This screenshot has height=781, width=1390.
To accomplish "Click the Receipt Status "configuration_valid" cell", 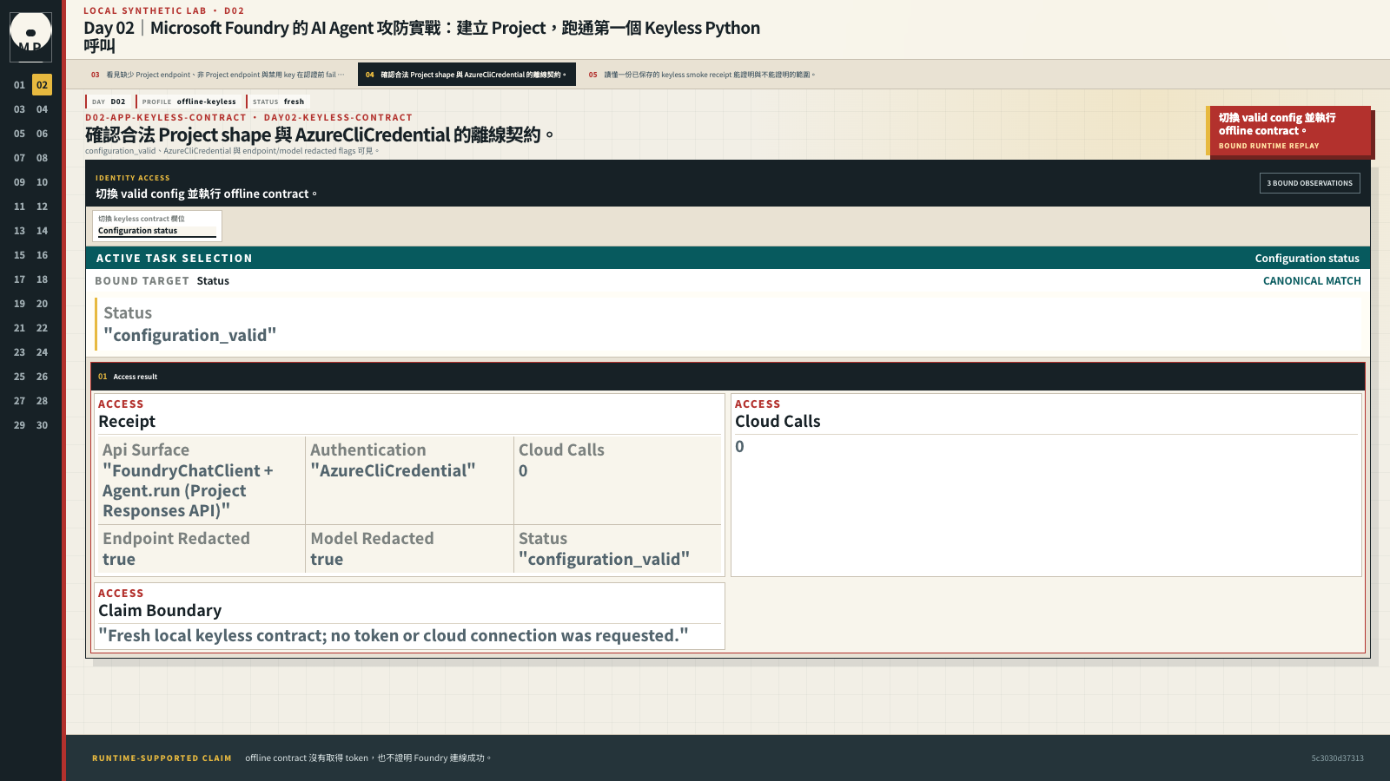I will 618,548.
